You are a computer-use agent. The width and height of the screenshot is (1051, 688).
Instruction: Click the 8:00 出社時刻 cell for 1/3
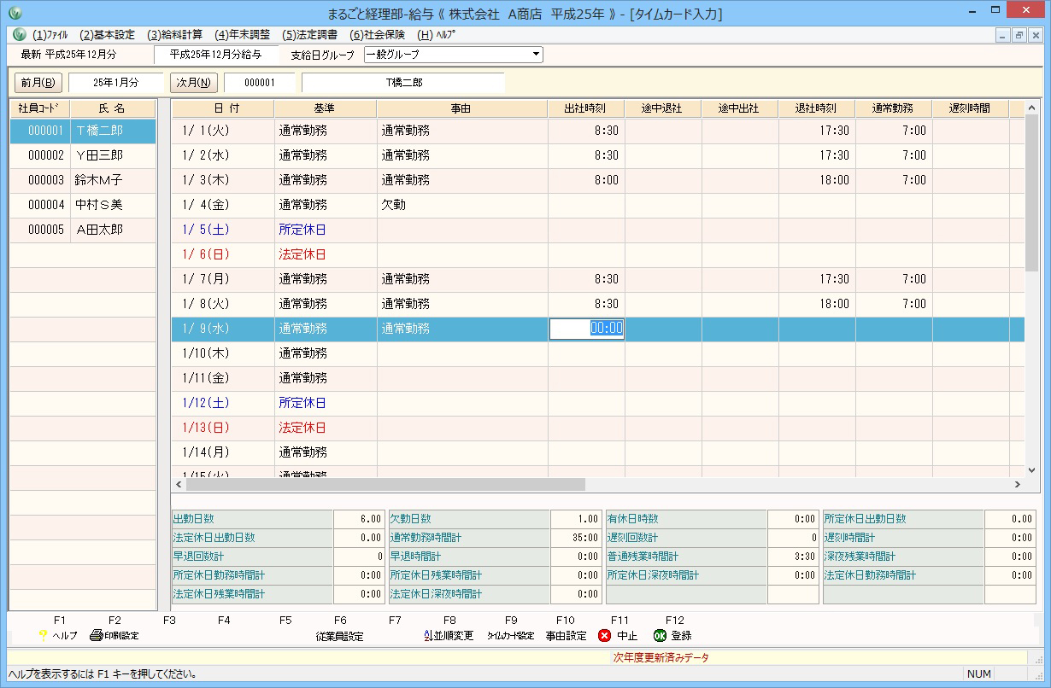(x=586, y=180)
